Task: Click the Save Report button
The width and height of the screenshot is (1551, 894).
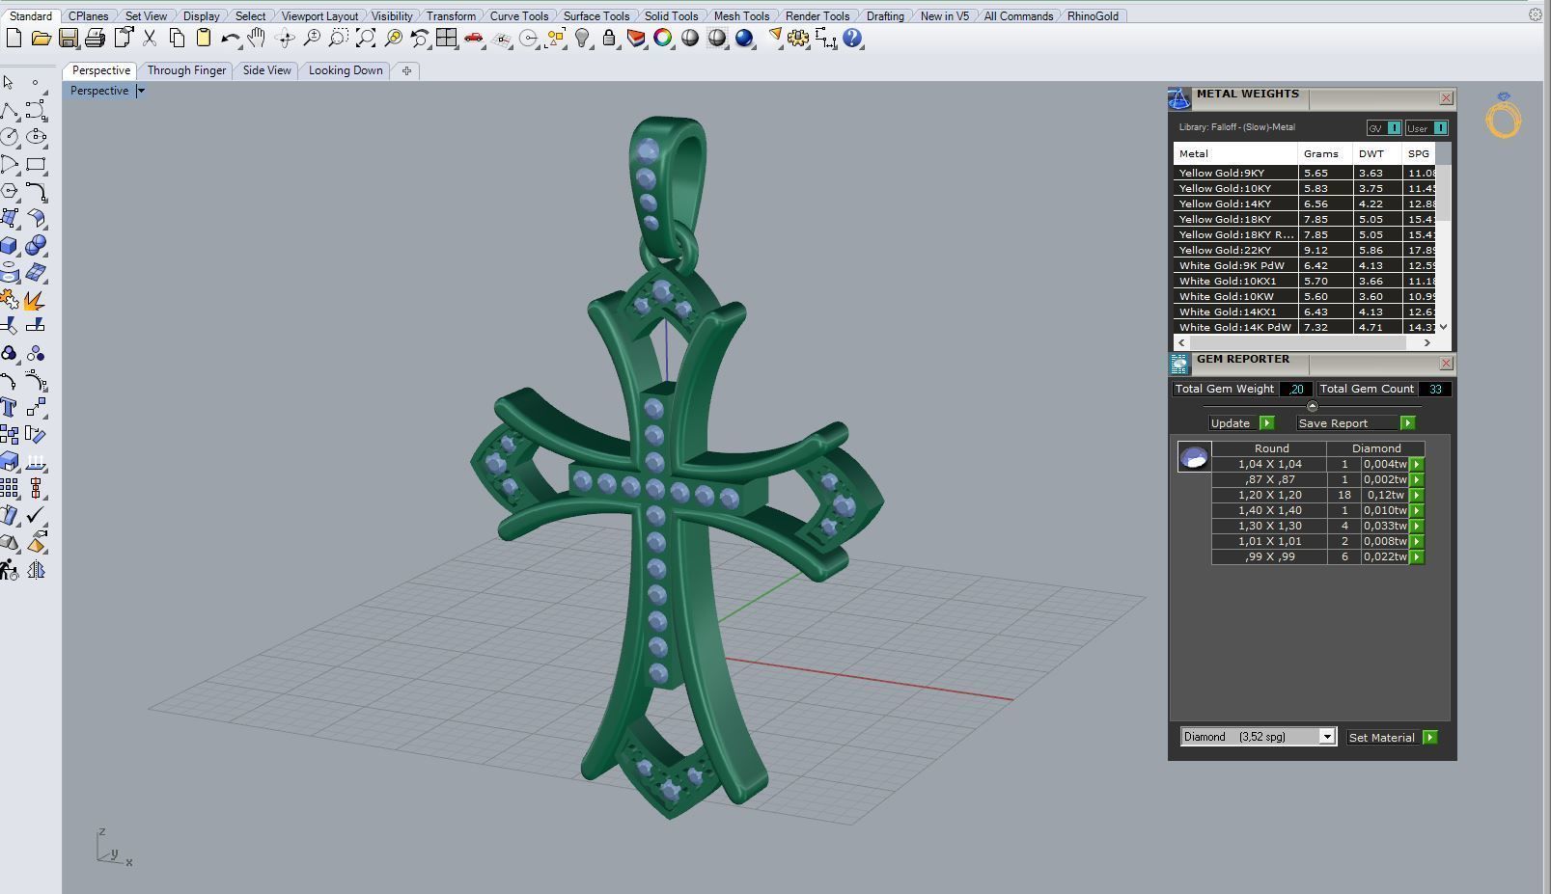Action: tap(1355, 423)
